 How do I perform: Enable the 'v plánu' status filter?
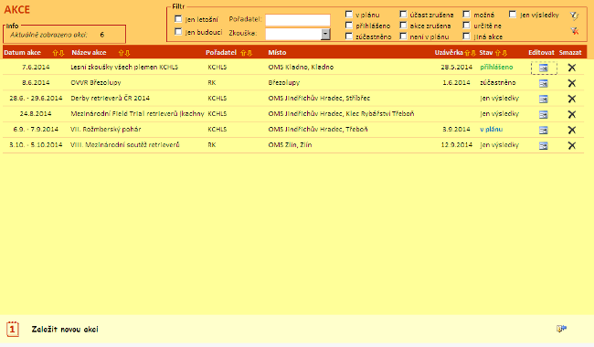tap(349, 14)
